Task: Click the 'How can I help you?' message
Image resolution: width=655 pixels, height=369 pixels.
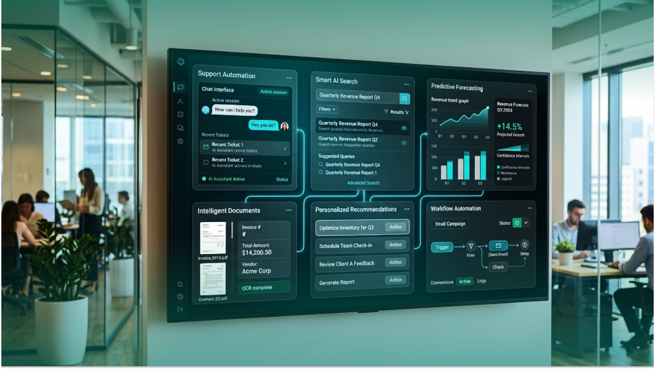Action: 234,110
